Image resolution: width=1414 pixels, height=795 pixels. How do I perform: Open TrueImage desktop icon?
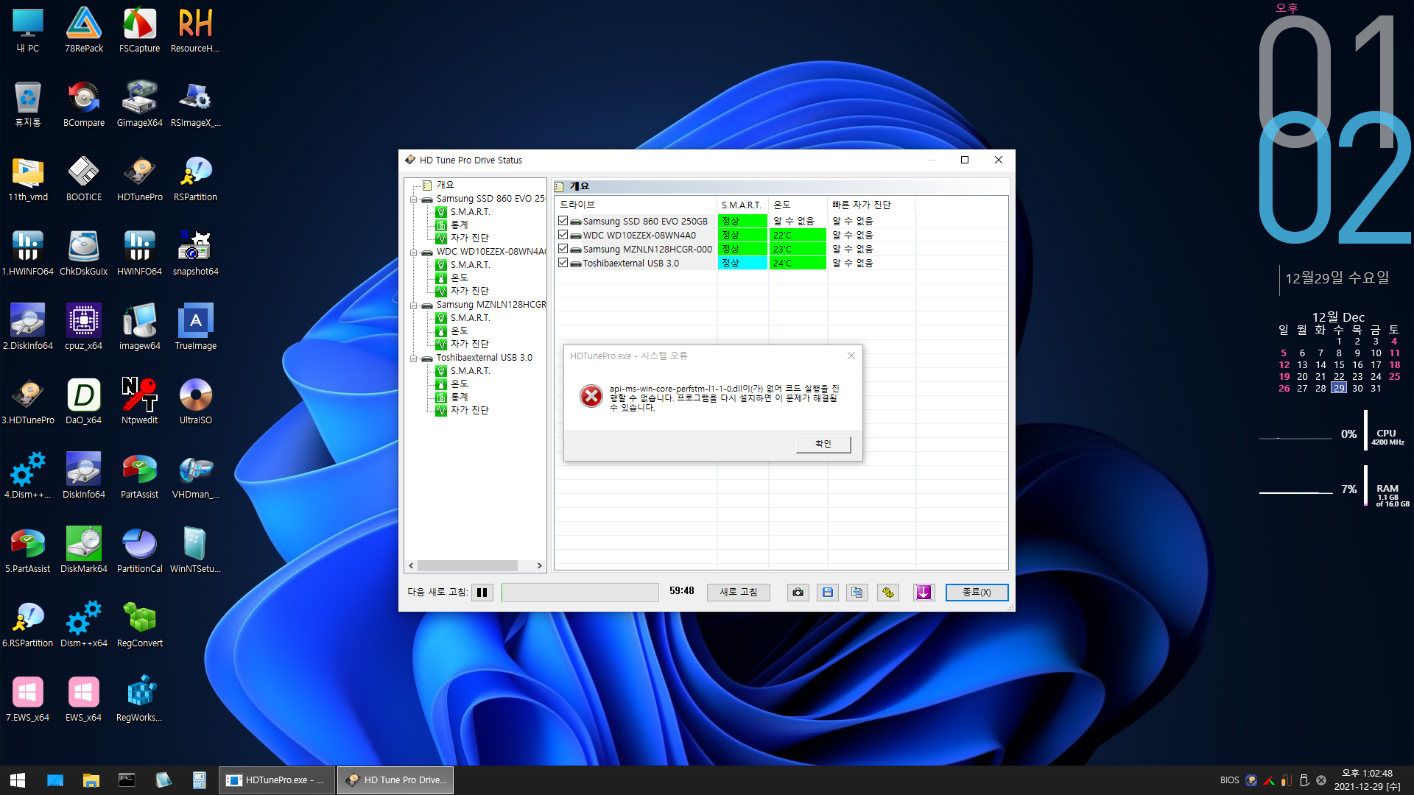pyautogui.click(x=195, y=328)
